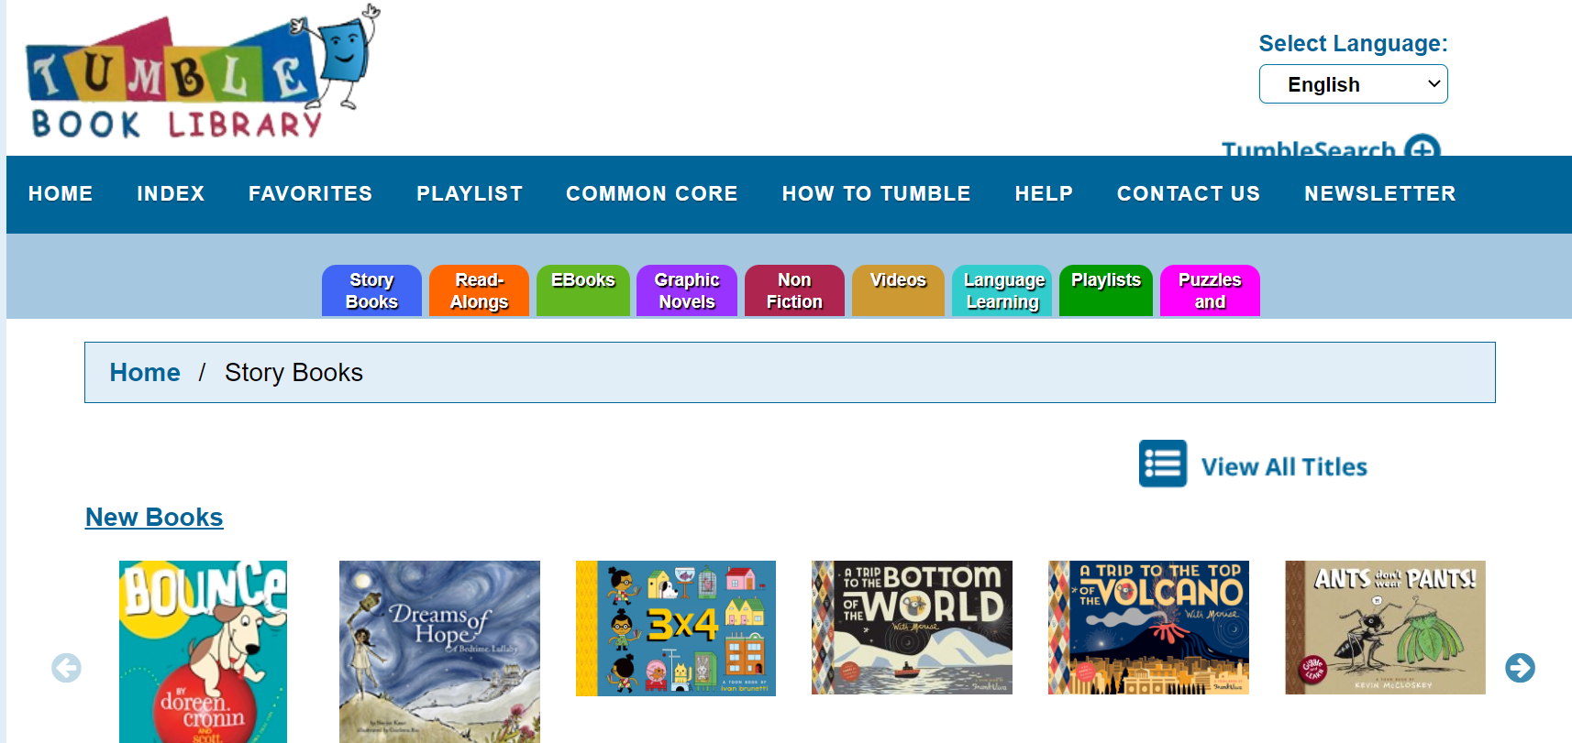This screenshot has width=1572, height=743.
Task: Click the Tumble Book Library logo
Action: click(x=203, y=73)
